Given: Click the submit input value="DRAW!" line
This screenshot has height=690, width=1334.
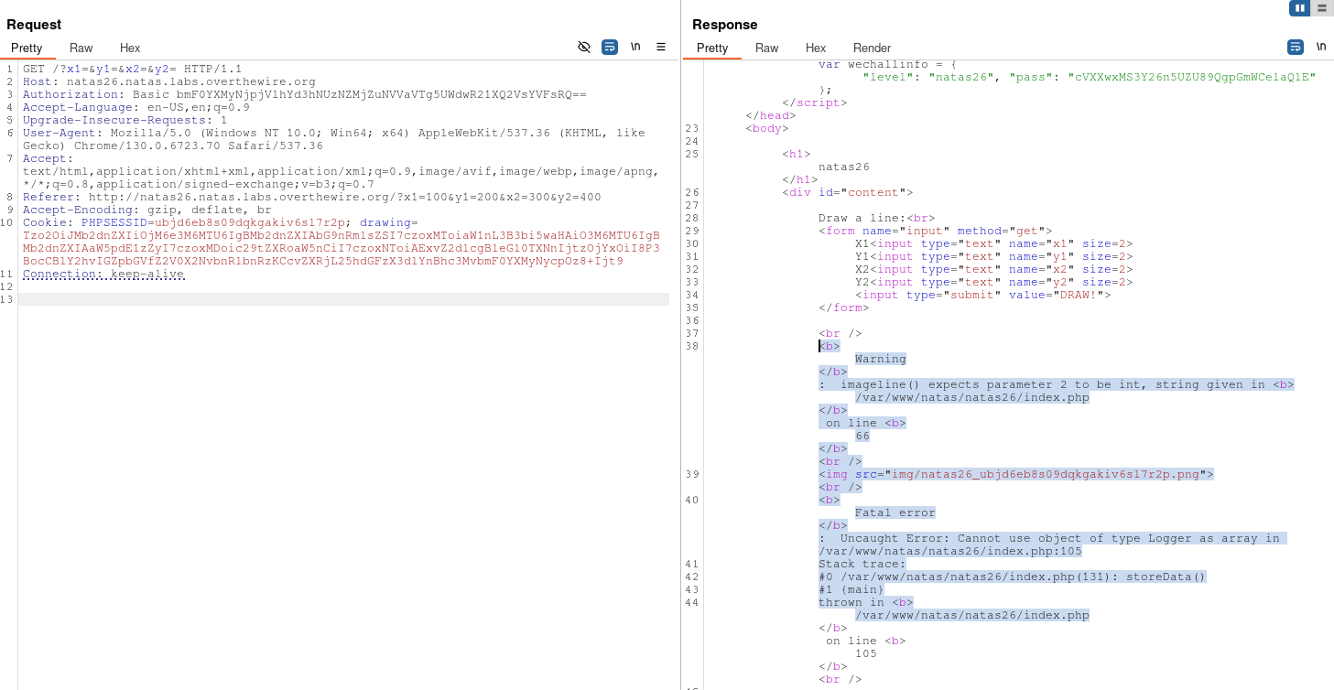Looking at the screenshot, I should (x=983, y=295).
